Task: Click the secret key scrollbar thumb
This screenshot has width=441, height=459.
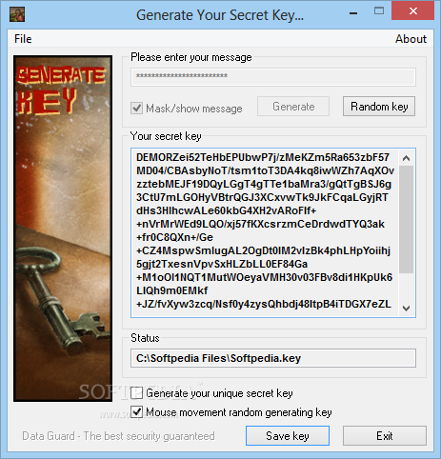Action: [406, 219]
